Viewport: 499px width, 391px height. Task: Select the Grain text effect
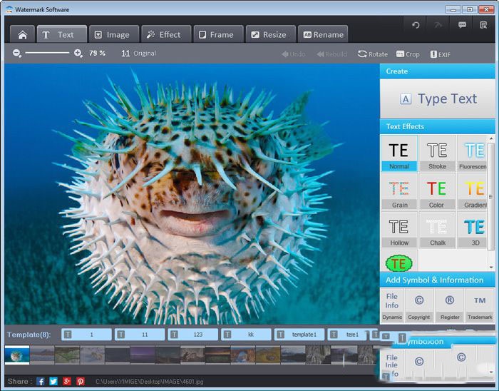399,191
